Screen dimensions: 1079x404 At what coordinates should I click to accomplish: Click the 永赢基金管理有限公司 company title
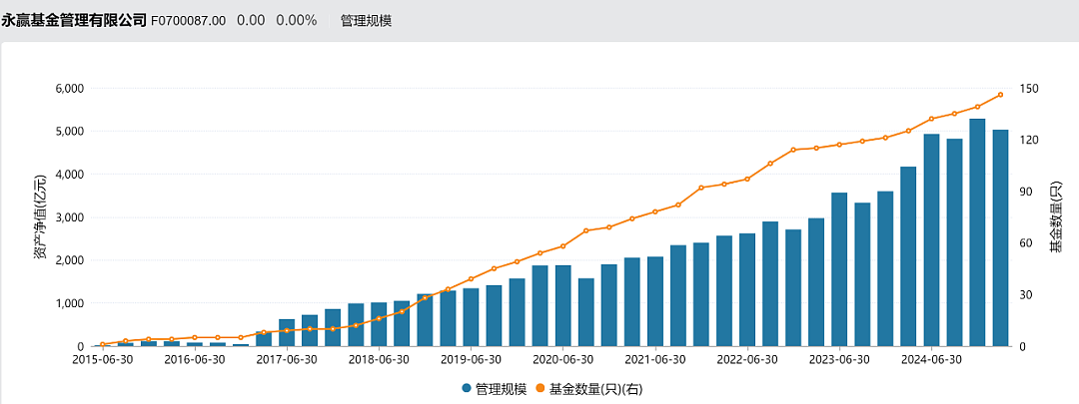point(74,21)
